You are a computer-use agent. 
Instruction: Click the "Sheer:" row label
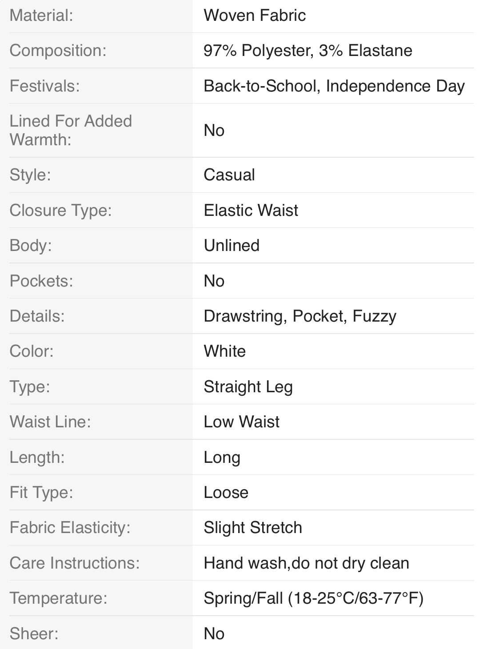pos(34,634)
